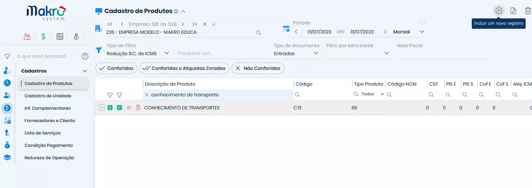Clear company selection X icon
The height and width of the screenshot is (188, 532).
coord(205,24)
